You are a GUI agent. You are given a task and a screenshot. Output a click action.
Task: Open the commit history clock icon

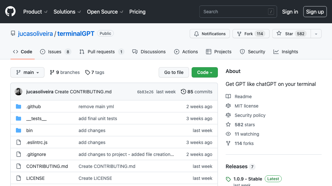pyautogui.click(x=184, y=92)
